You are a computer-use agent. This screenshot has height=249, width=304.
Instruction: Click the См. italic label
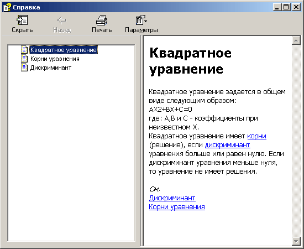(154, 189)
